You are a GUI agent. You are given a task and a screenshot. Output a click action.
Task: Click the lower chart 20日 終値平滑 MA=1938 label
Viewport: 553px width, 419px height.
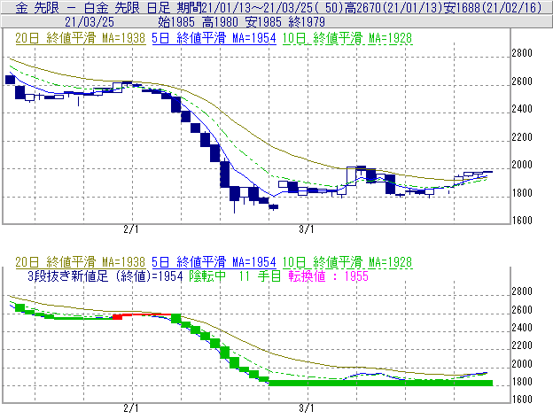[x=81, y=262]
